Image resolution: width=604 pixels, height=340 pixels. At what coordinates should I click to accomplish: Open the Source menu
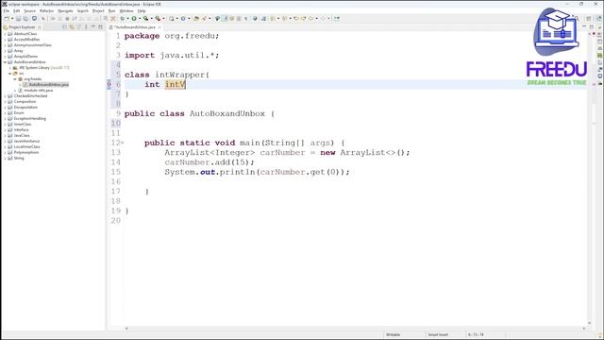point(29,10)
